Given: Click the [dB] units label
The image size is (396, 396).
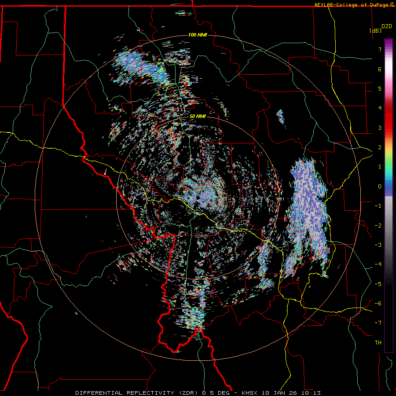Looking at the screenshot, I should tap(375, 30).
